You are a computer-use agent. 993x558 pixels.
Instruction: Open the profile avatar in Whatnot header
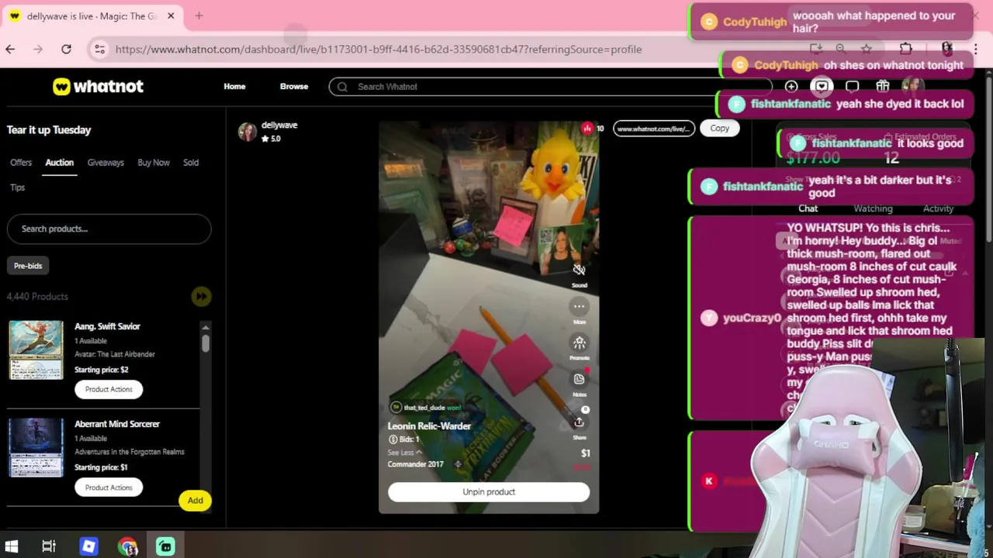(x=912, y=86)
